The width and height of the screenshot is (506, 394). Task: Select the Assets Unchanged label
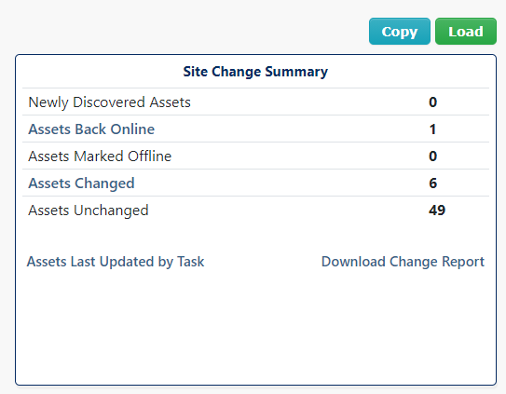[x=89, y=211]
